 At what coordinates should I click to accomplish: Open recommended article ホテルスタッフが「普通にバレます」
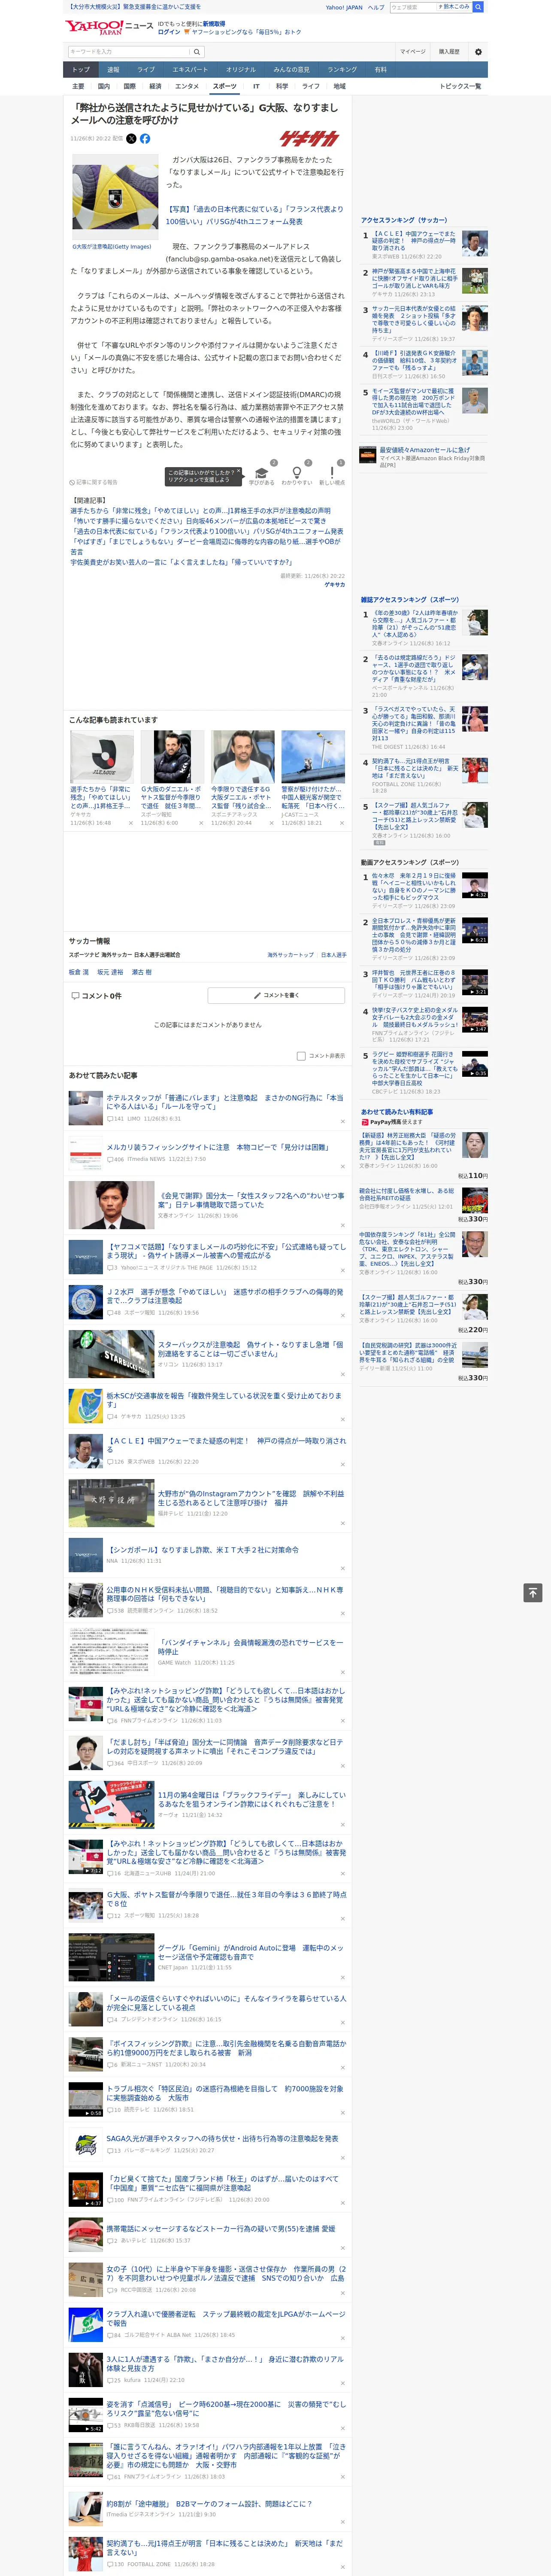pos(225,1102)
